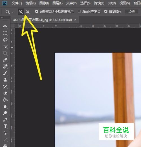Close the 33.3%(RGB/8) document tab
Screen dimensions: 141x147
75,20
